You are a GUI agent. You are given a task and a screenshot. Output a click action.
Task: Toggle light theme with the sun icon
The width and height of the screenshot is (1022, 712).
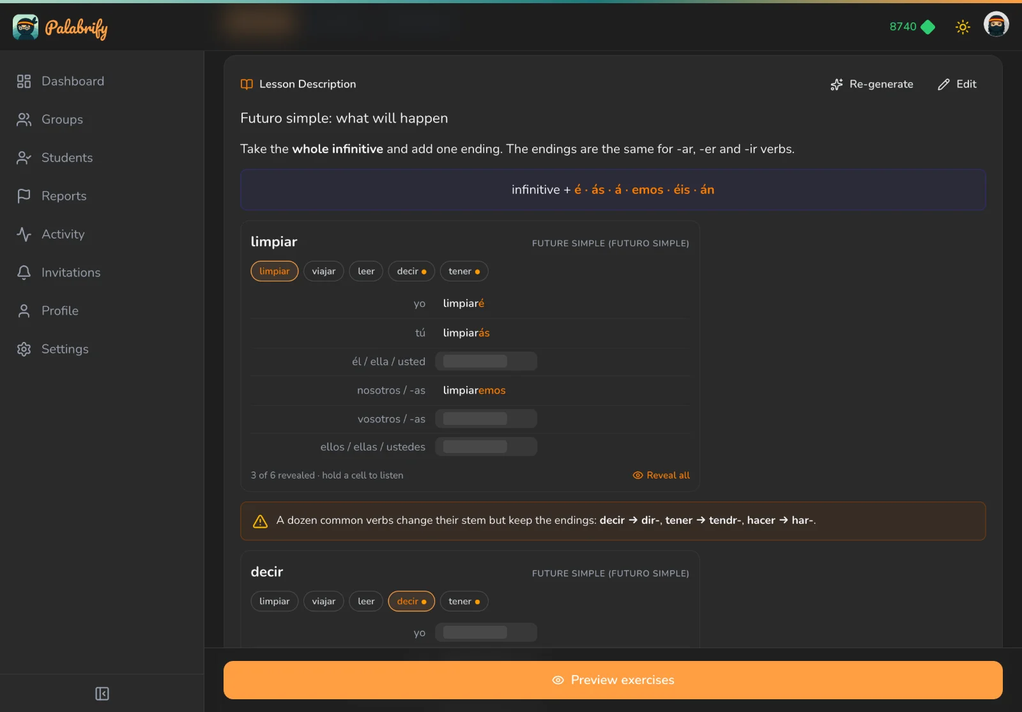click(963, 27)
